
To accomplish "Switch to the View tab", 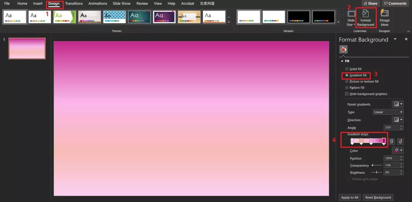I will pos(158,4).
